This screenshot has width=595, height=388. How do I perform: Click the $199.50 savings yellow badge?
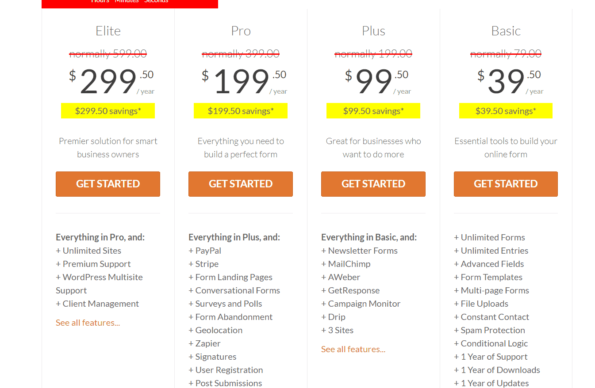[x=241, y=111]
